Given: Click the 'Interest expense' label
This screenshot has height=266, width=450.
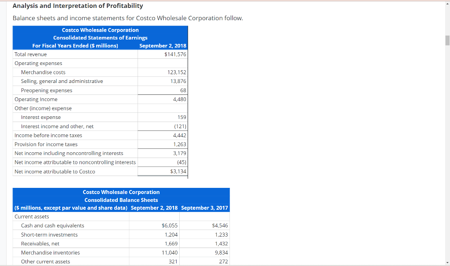Looking at the screenshot, I should click(x=41, y=117).
